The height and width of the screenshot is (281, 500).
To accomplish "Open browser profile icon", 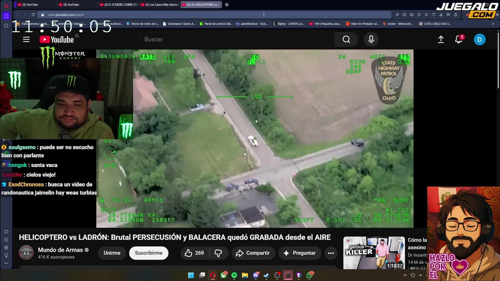I will 455,15.
